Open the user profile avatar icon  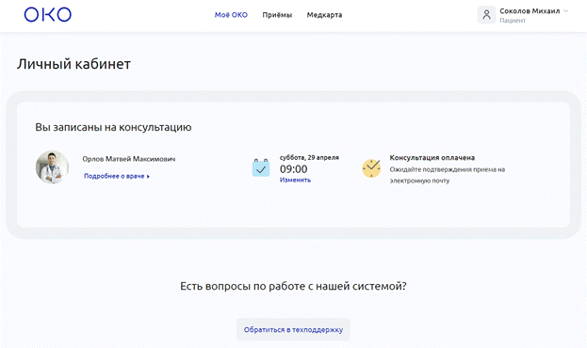pyautogui.click(x=486, y=15)
